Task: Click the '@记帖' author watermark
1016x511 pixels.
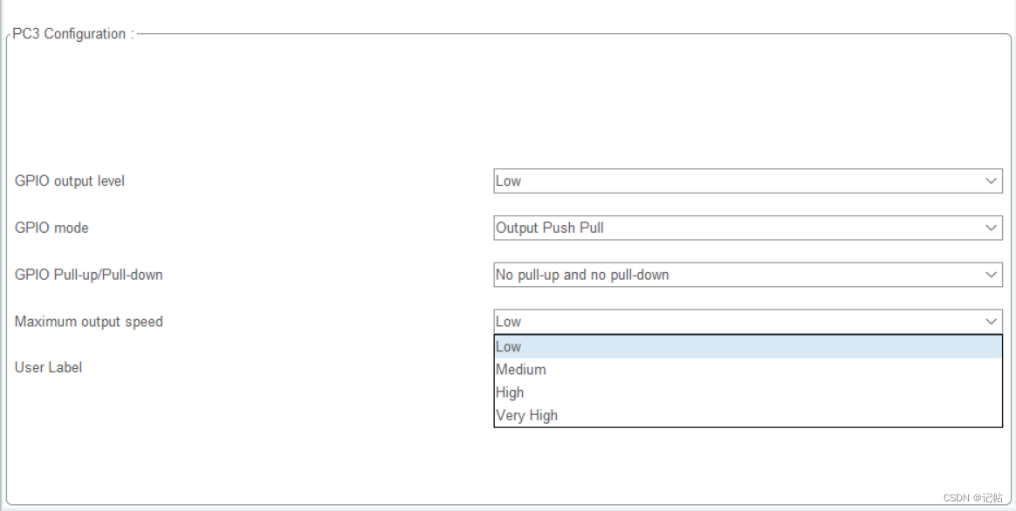Action: 989,498
